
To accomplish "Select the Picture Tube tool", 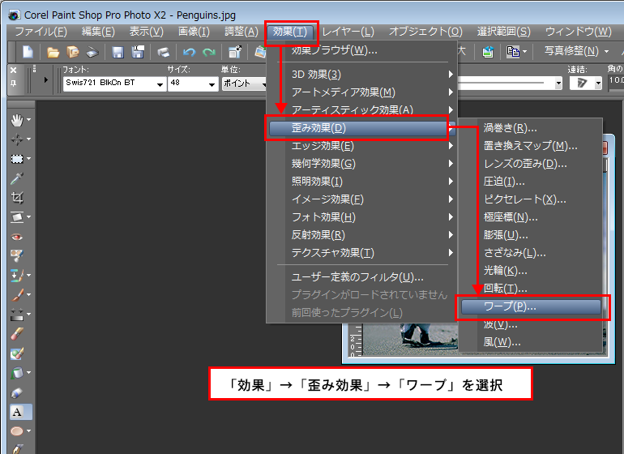I will coord(17,392).
